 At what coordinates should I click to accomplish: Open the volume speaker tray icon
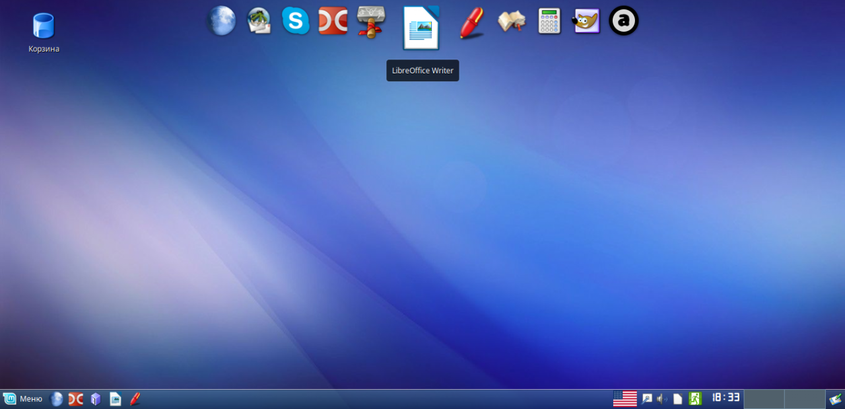pyautogui.click(x=662, y=399)
